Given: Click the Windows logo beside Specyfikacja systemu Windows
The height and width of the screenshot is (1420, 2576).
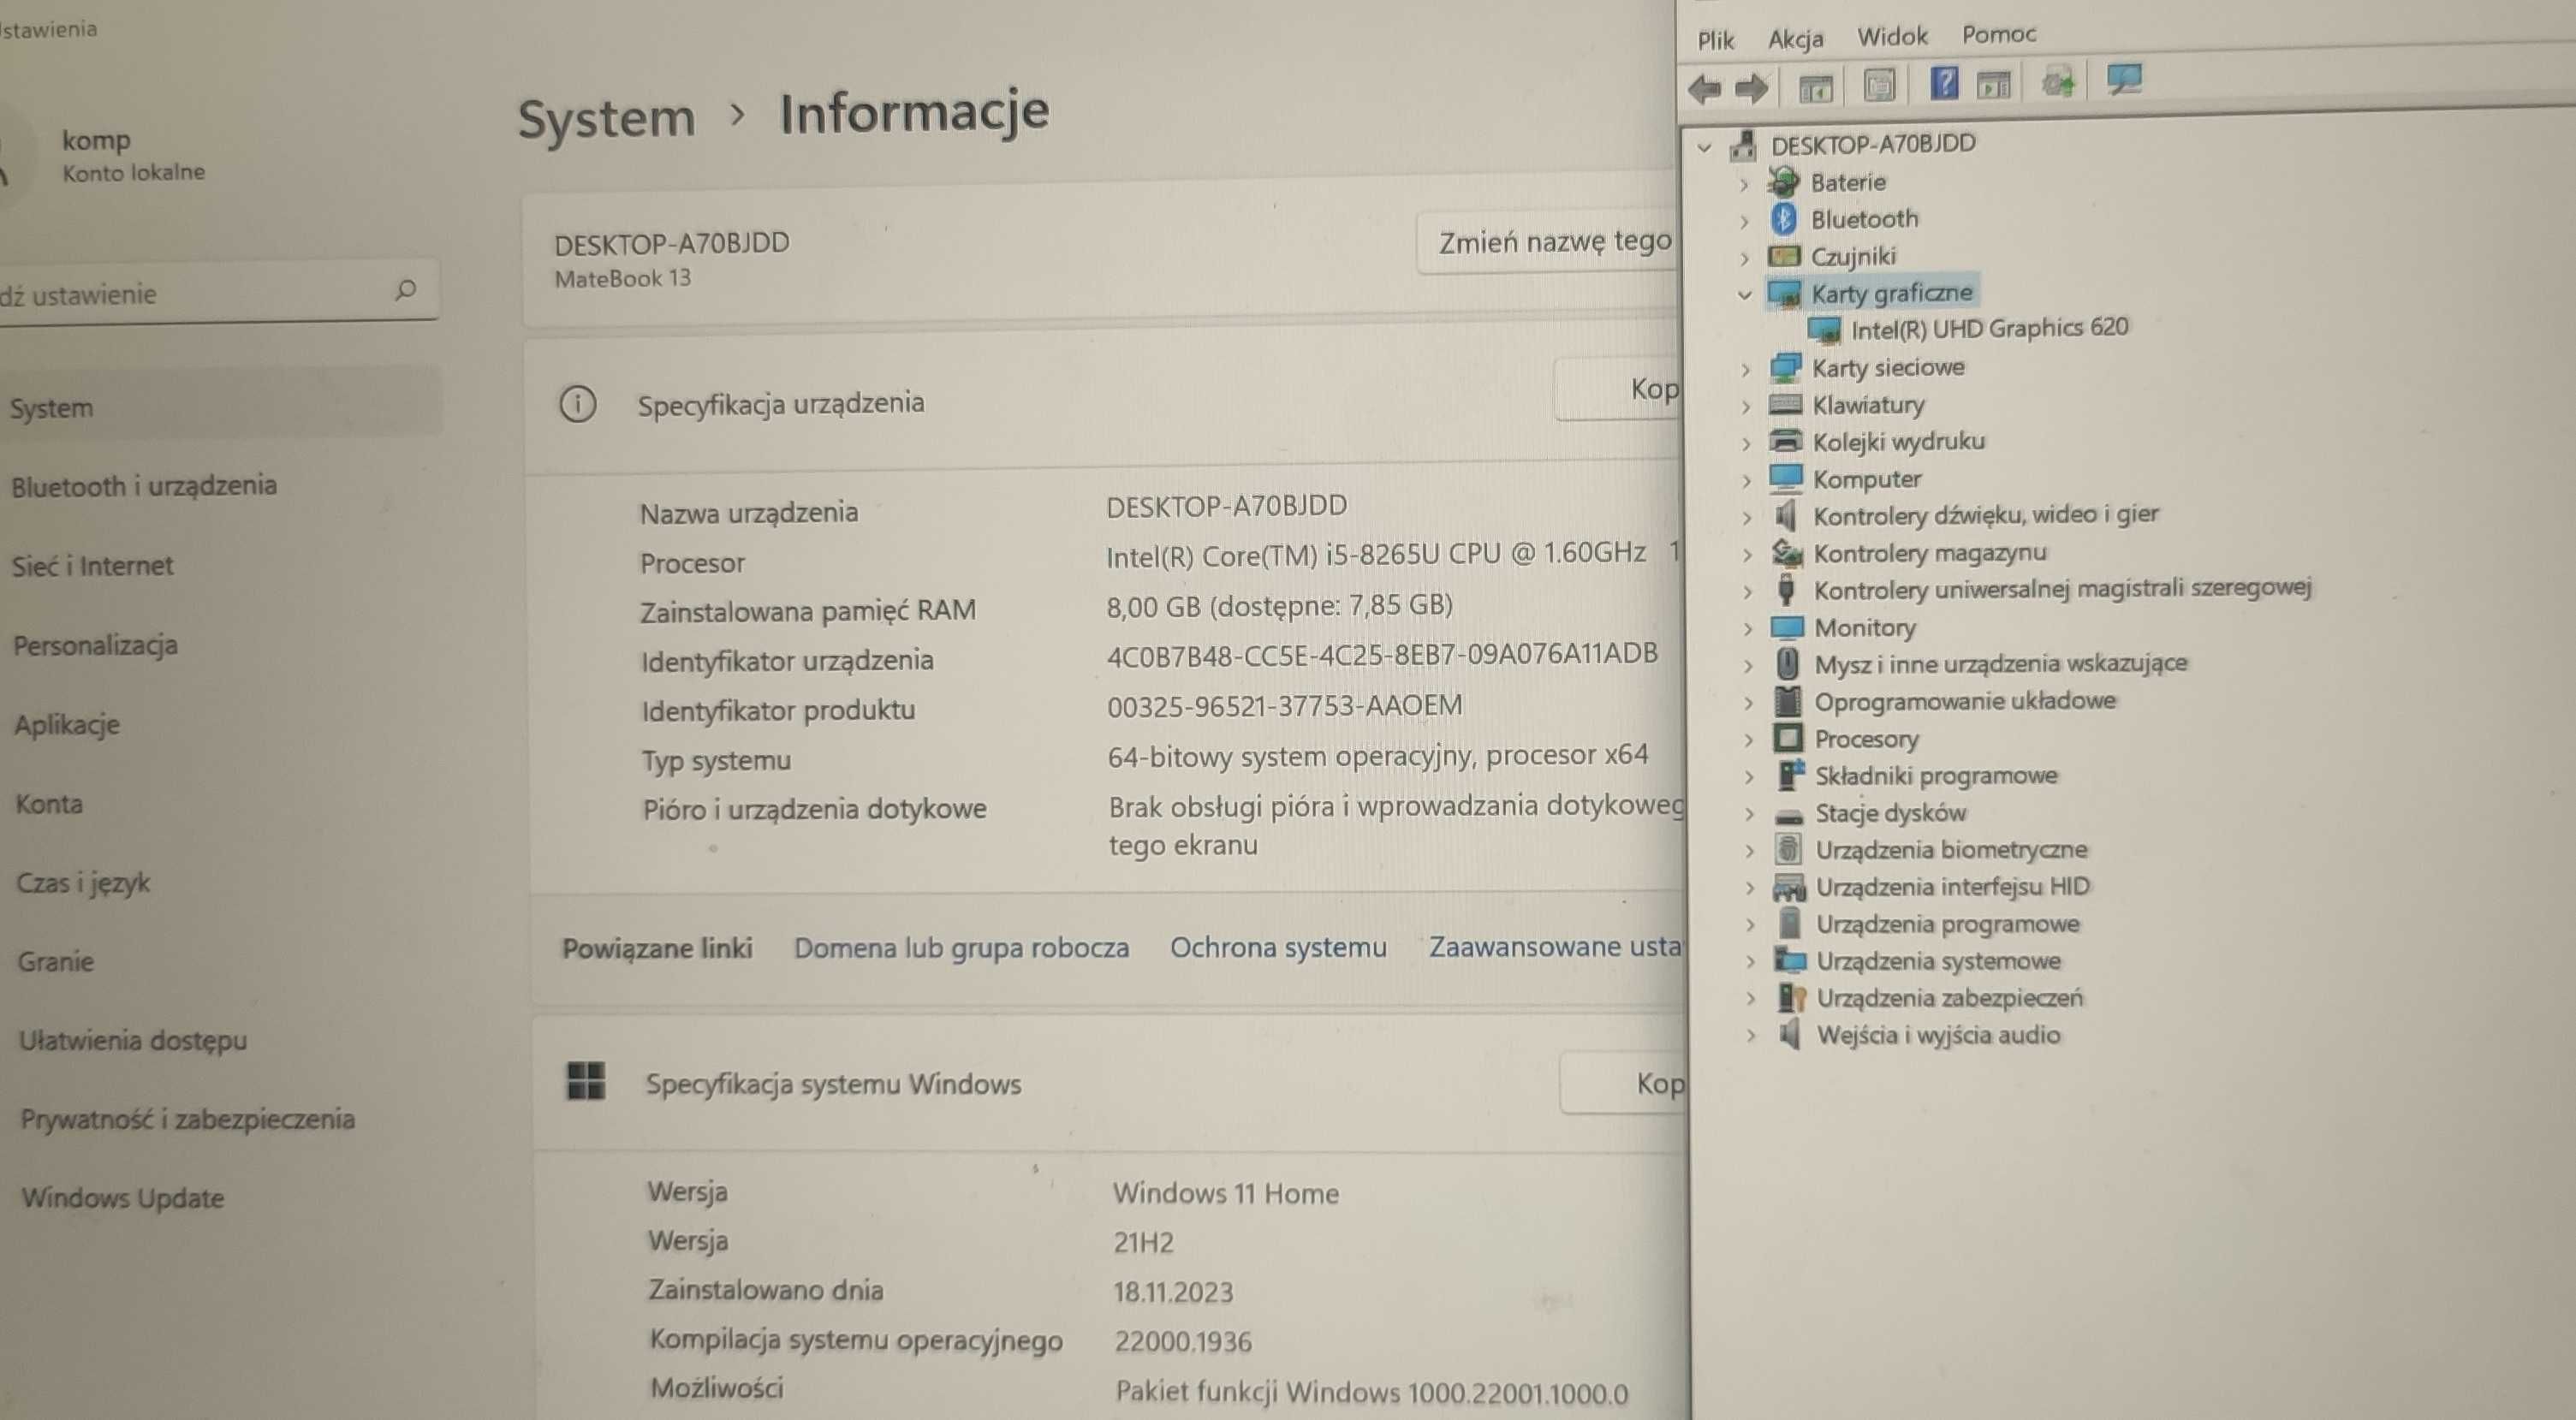Looking at the screenshot, I should tap(586, 1081).
